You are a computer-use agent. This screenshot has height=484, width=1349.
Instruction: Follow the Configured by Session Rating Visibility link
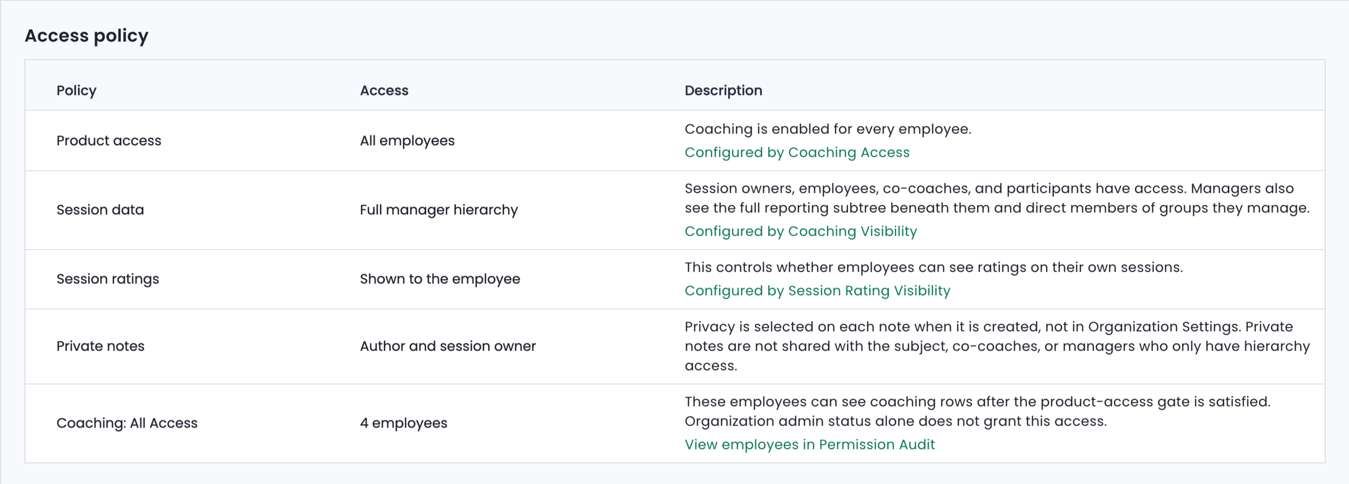pyautogui.click(x=818, y=291)
